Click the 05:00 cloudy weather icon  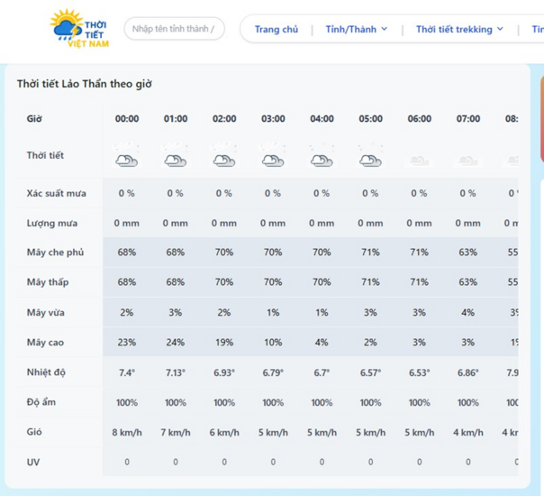point(370,160)
